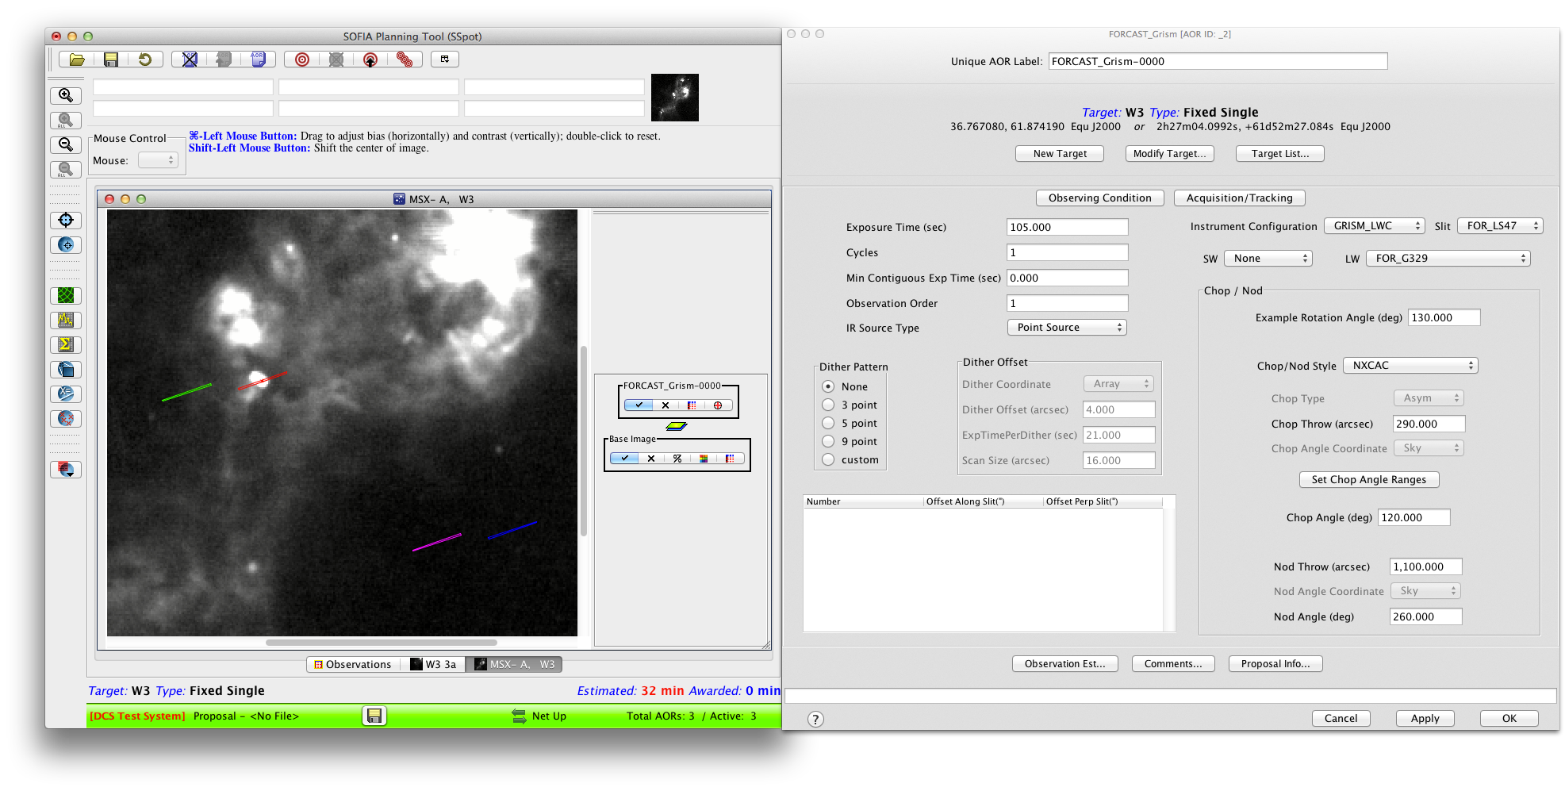
Task: Click the New Target button
Action: click(x=1060, y=154)
